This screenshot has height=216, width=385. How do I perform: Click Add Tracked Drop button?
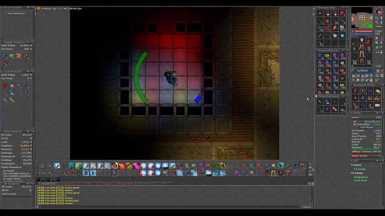coord(17,13)
